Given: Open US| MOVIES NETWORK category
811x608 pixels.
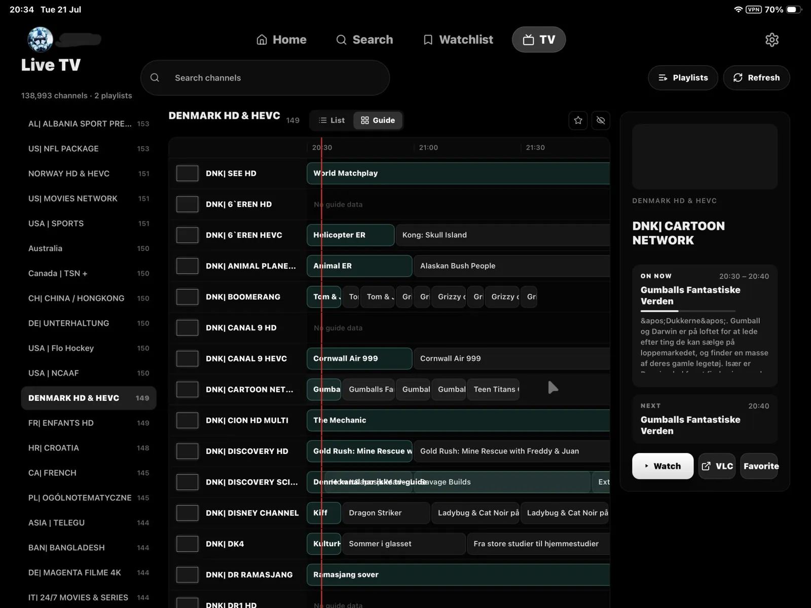Looking at the screenshot, I should coord(89,199).
